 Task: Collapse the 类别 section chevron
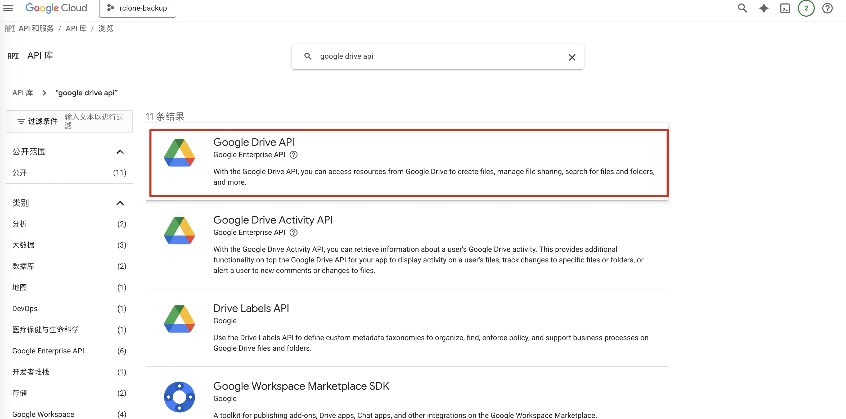point(120,203)
